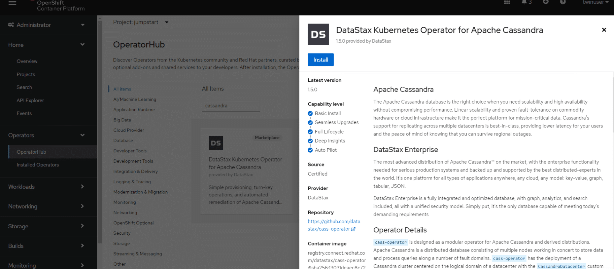The height and width of the screenshot is (269, 614).
Task: Filter by AI/Machine Learning category
Action: pyautogui.click(x=135, y=100)
